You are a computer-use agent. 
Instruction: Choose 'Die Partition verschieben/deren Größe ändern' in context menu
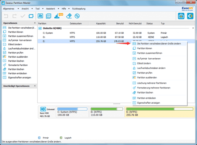159,43
